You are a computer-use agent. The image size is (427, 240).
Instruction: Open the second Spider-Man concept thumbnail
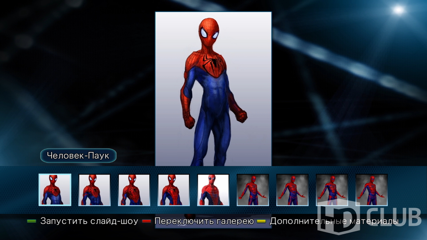click(95, 190)
